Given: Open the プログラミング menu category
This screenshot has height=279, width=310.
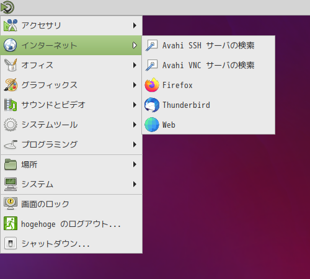Looking at the screenshot, I should pyautogui.click(x=71, y=144).
